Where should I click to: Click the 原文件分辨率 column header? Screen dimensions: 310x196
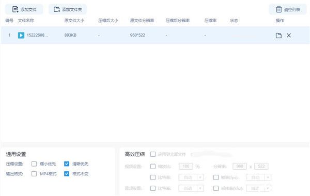point(142,20)
